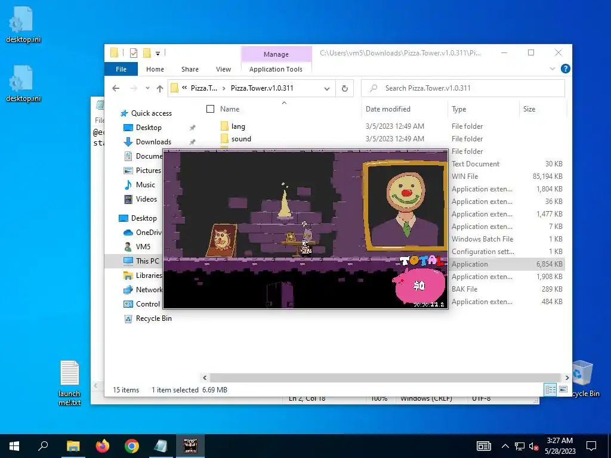The height and width of the screenshot is (458, 611).
Task: Open the Windows Start menu
Action: point(14,446)
